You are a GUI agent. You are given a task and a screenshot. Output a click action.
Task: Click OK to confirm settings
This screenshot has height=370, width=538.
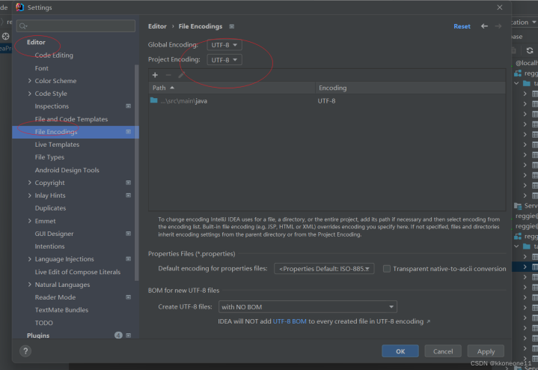(x=400, y=351)
